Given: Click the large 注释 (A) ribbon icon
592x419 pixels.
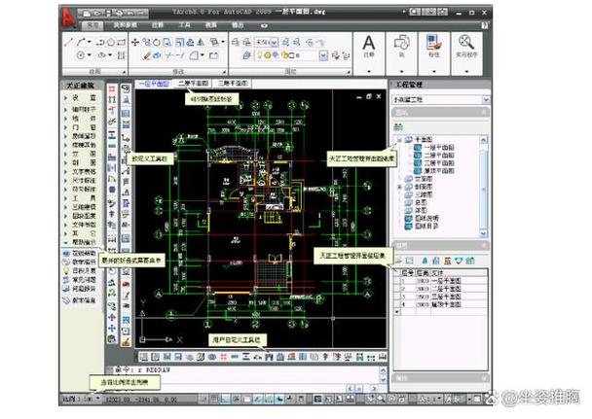Looking at the screenshot, I should pyautogui.click(x=370, y=49).
